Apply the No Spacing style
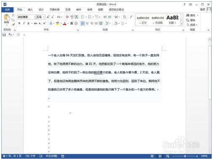Image resolution: width=213 pixels, height=160 pixels. (158, 20)
